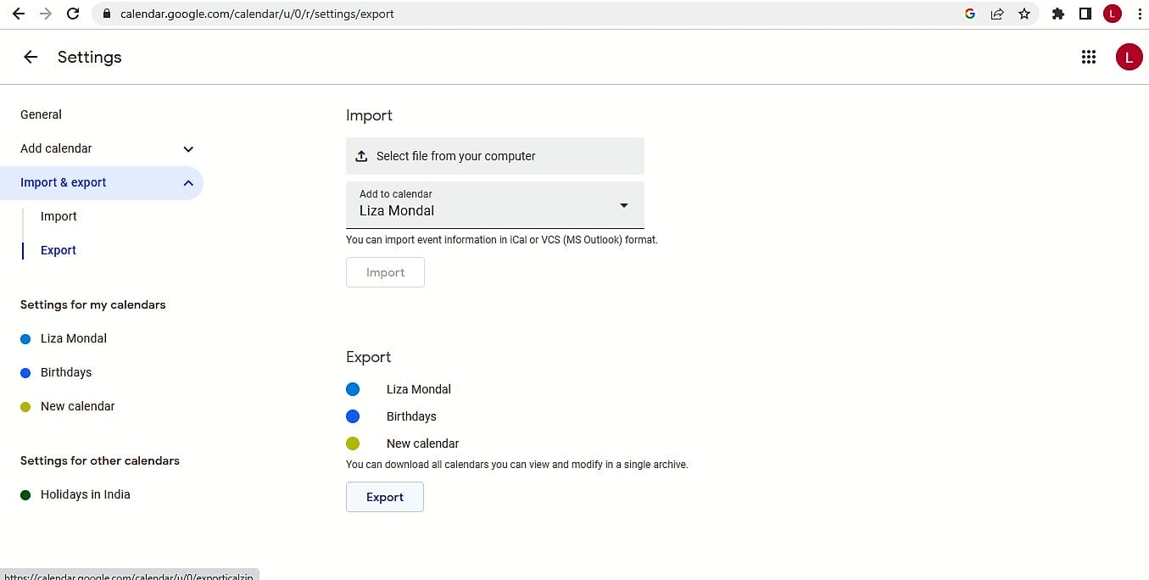1149x580 pixels.
Task: Select Birthdays under Settings for my calendars
Action: 66,372
